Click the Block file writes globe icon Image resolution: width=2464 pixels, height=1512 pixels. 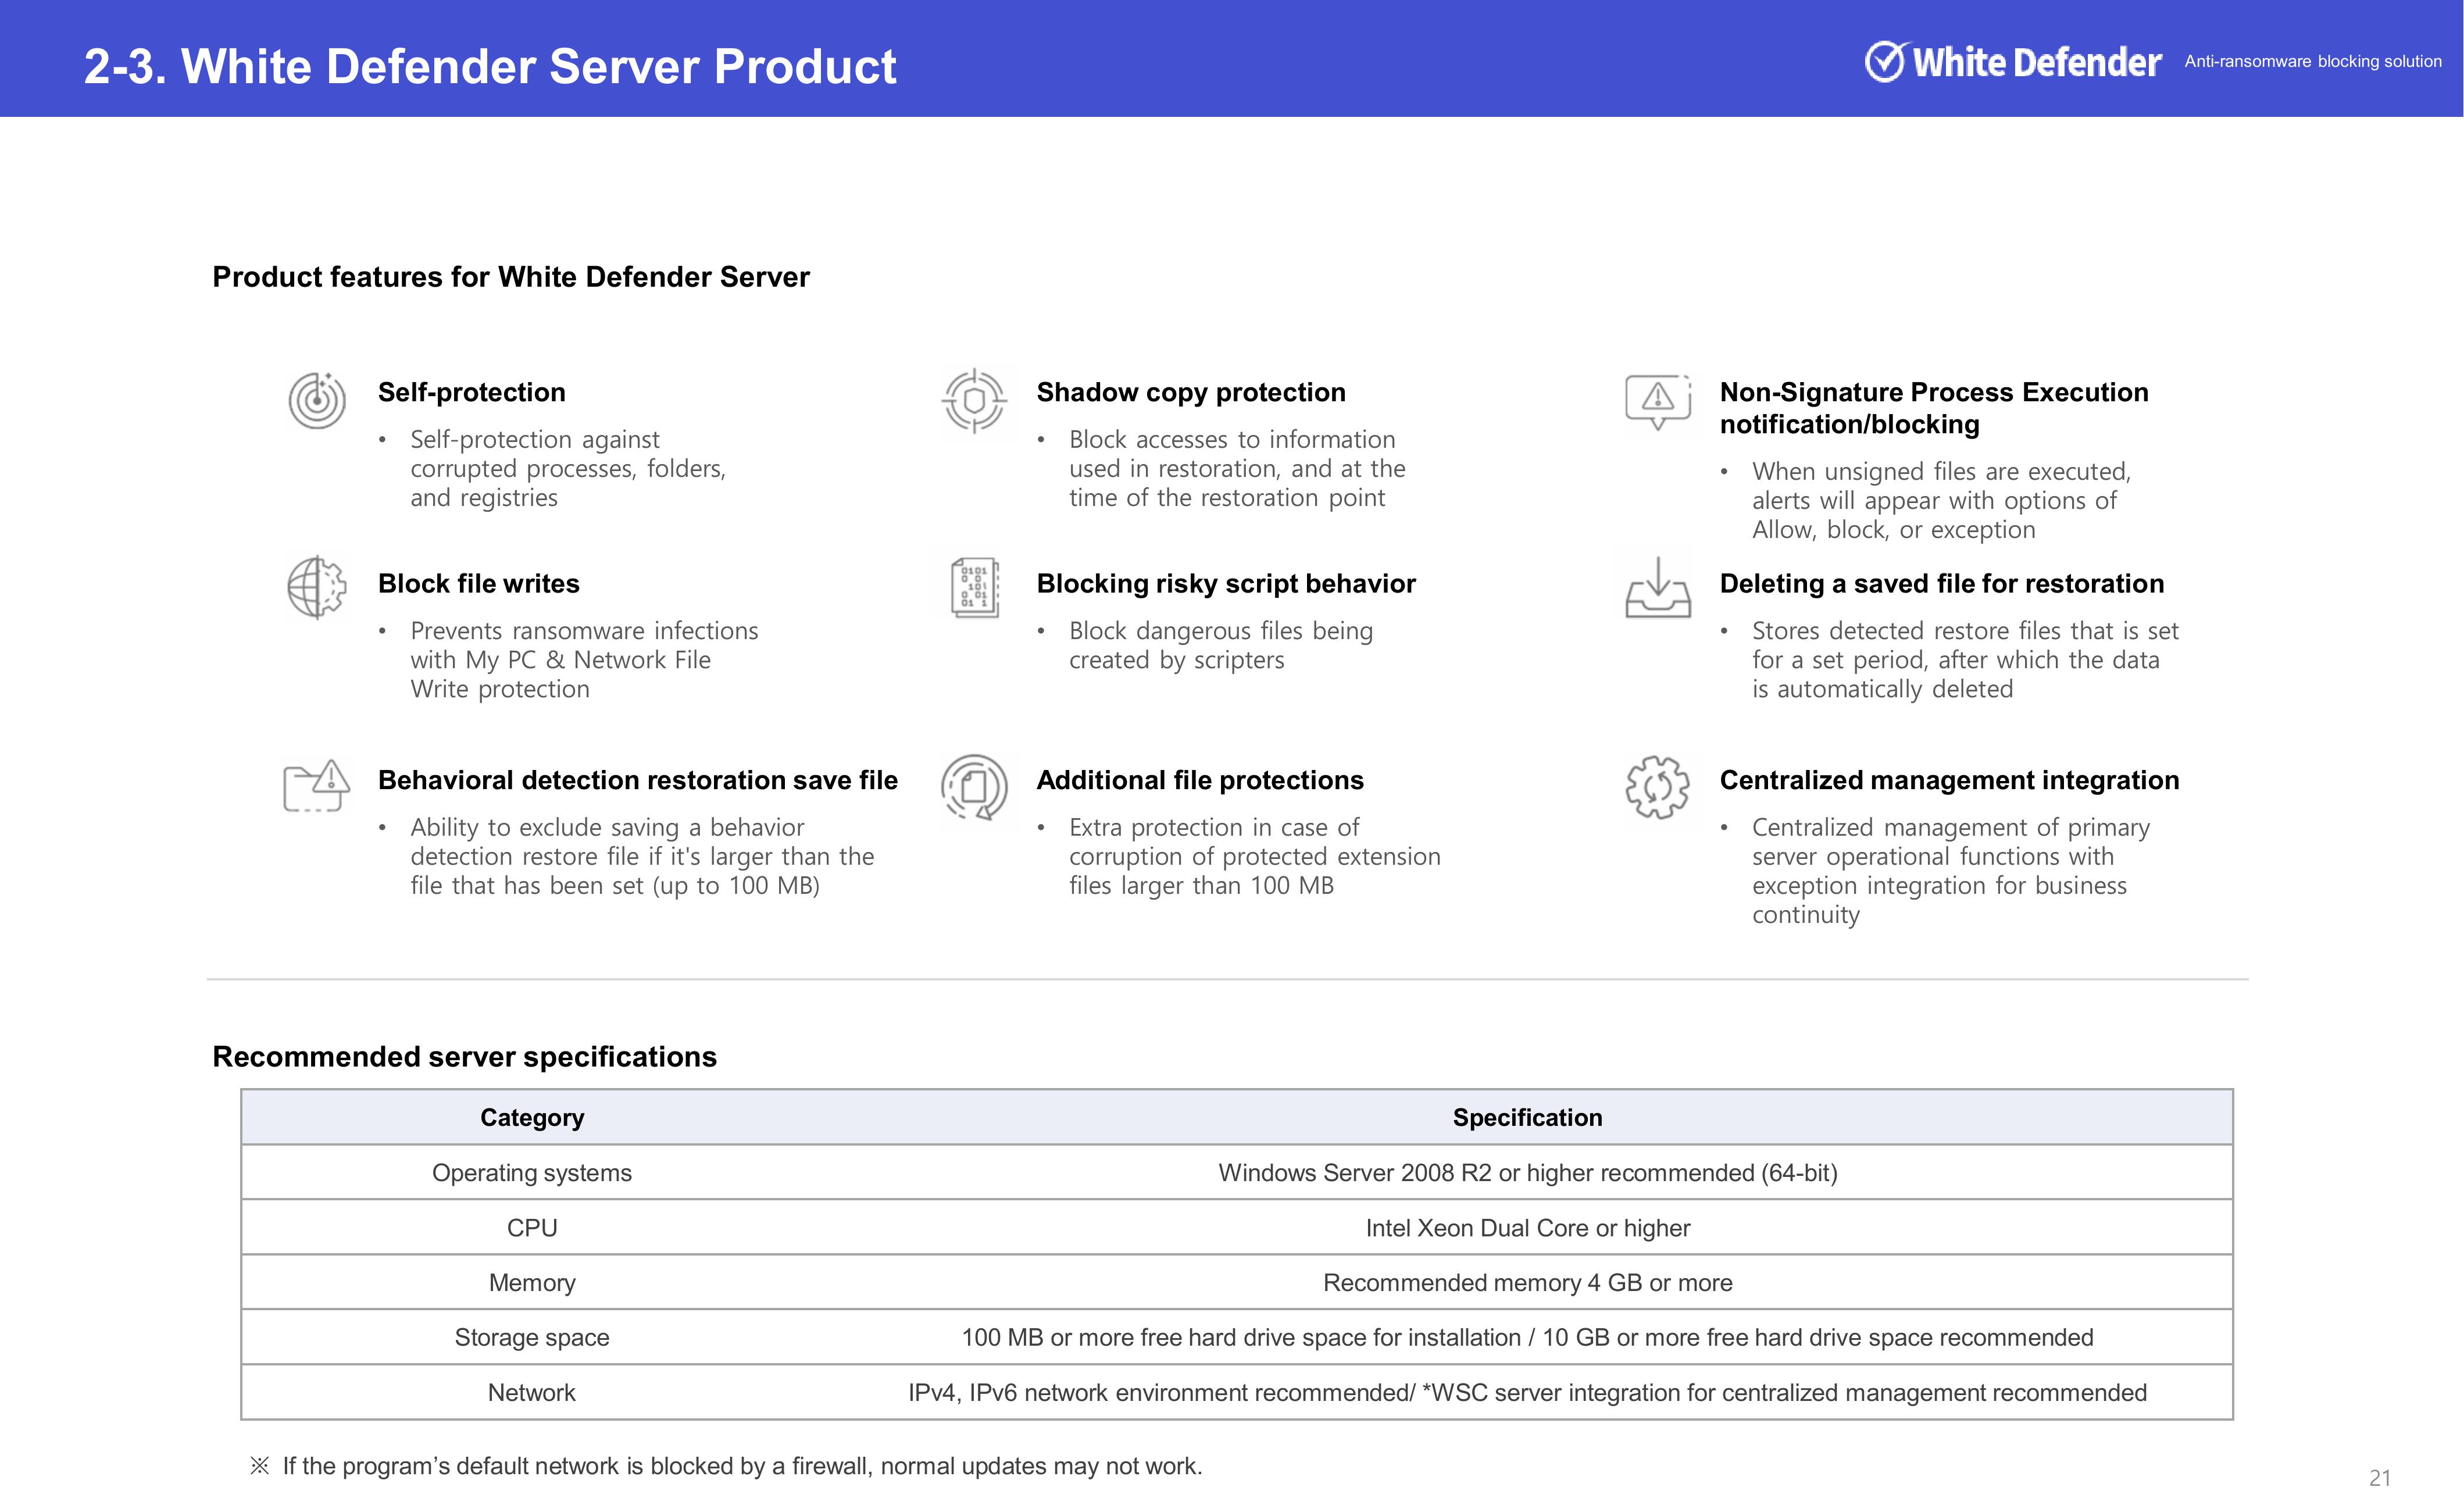coord(317,587)
